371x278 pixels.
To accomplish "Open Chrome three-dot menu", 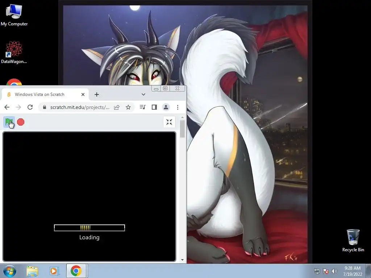I will click(178, 107).
